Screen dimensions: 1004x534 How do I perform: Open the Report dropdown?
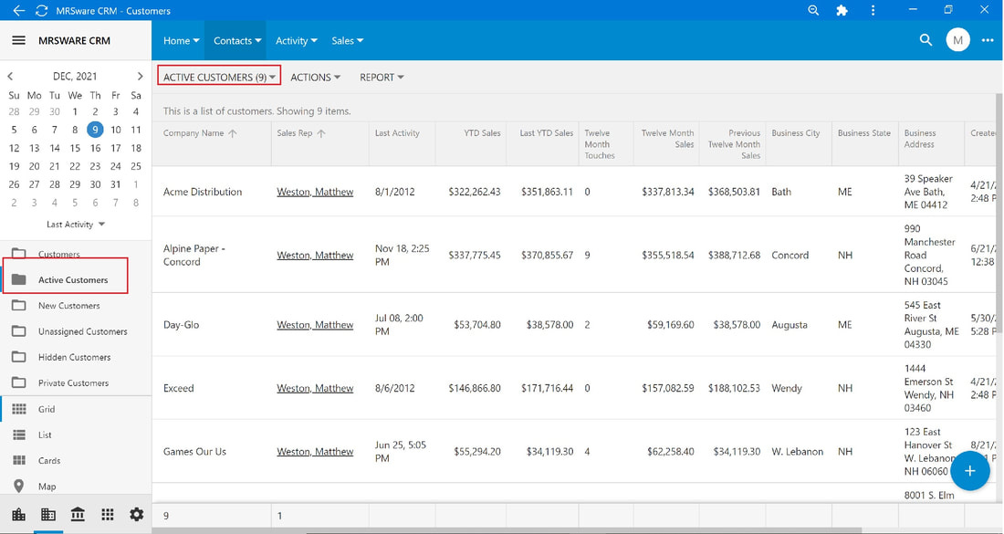[382, 77]
